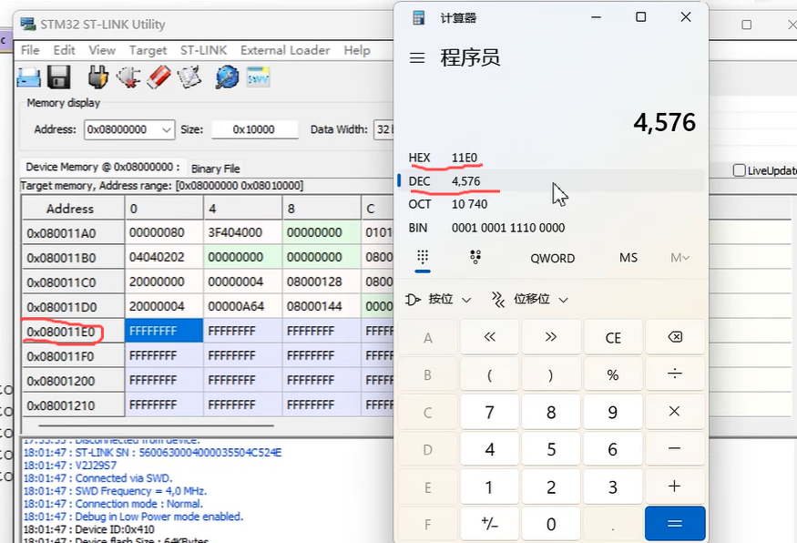Click the Open file toolbar icon

28,77
